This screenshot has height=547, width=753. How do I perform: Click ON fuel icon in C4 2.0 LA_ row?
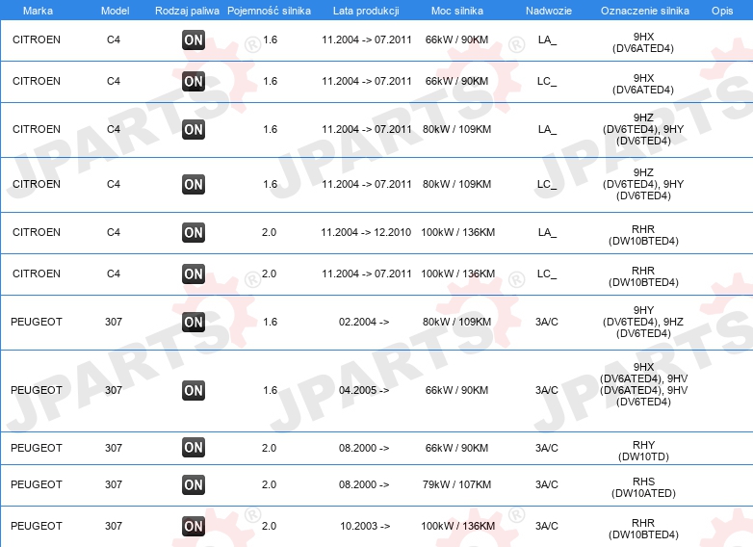[x=194, y=232]
